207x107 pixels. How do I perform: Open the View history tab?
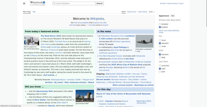point(143,12)
